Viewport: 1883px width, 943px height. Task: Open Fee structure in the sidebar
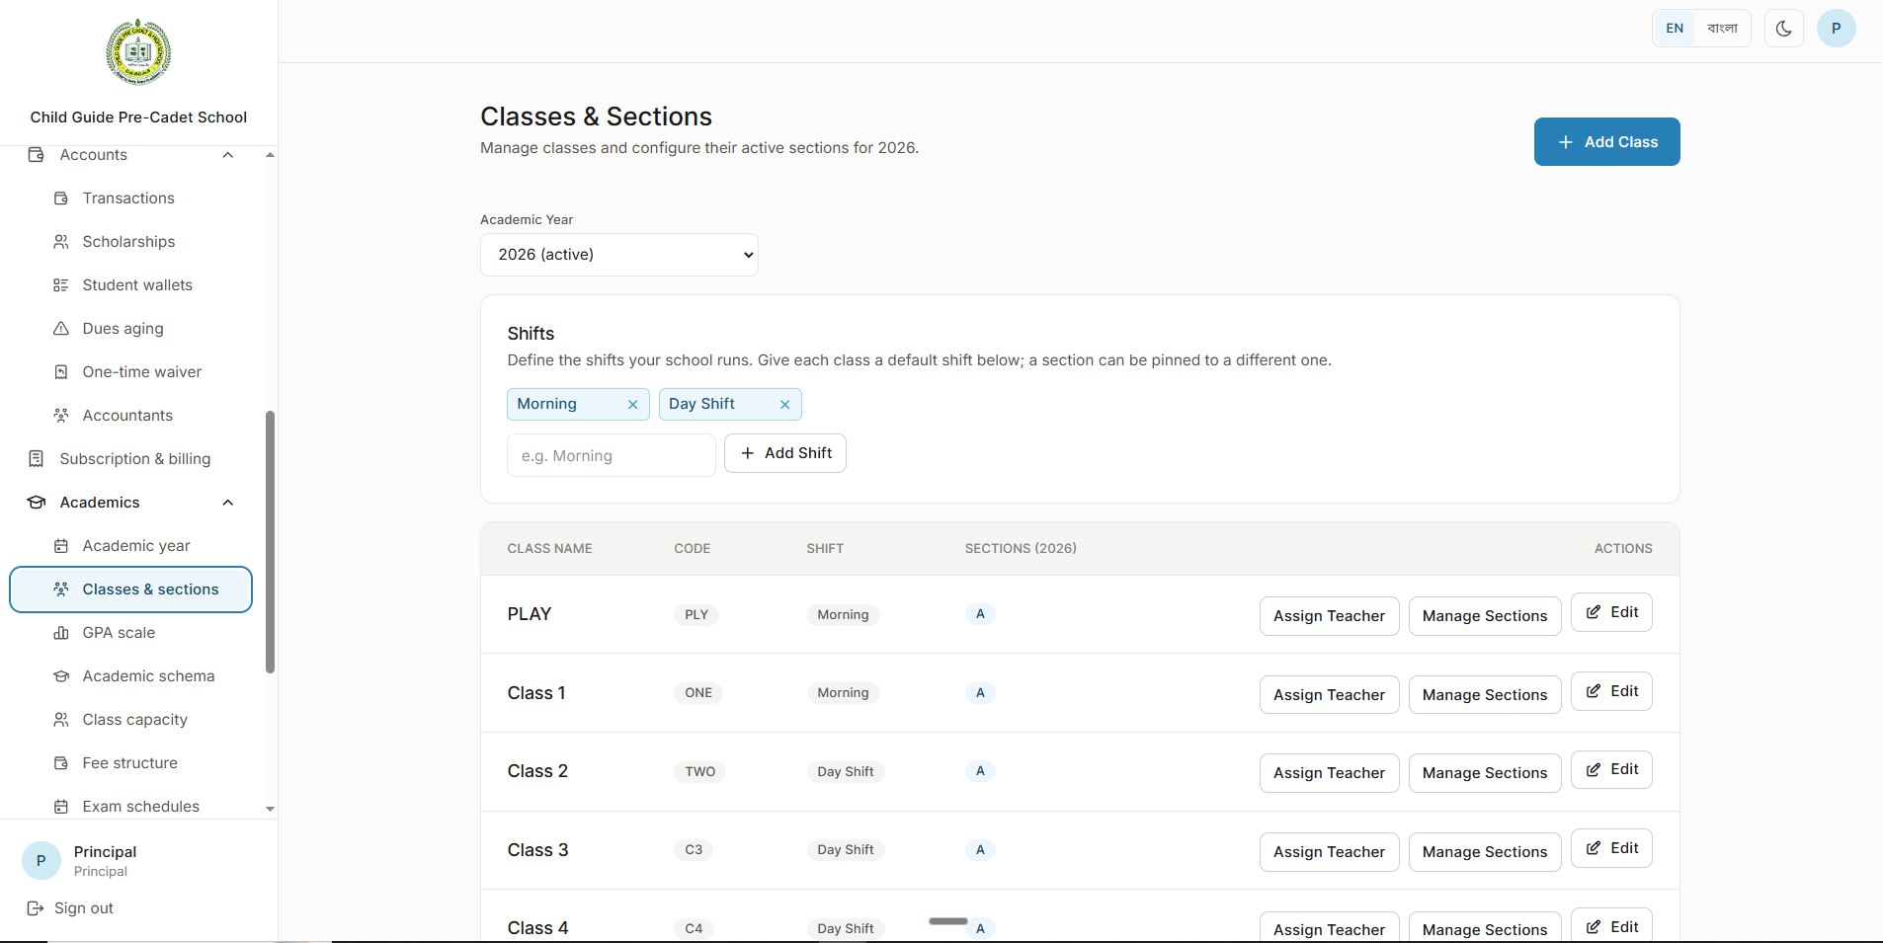[131, 763]
